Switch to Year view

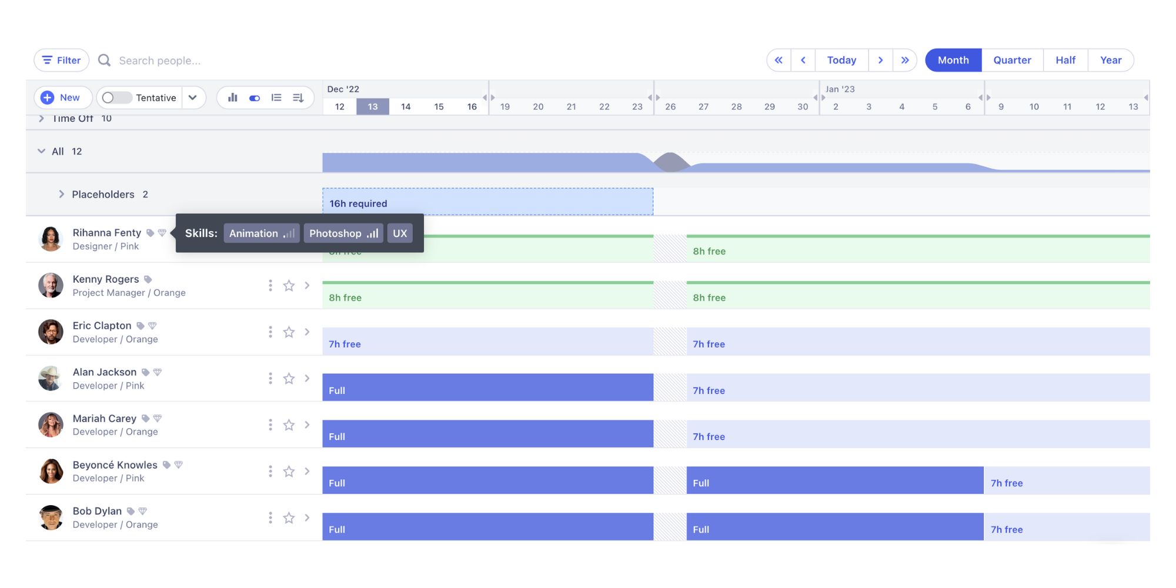(1111, 60)
